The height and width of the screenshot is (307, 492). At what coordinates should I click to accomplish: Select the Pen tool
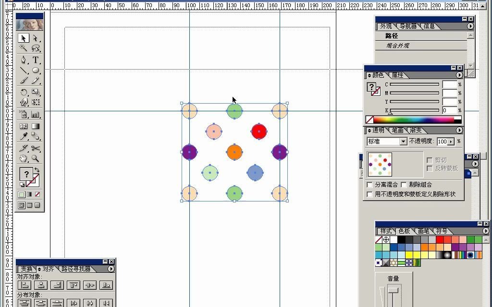(x=23, y=60)
